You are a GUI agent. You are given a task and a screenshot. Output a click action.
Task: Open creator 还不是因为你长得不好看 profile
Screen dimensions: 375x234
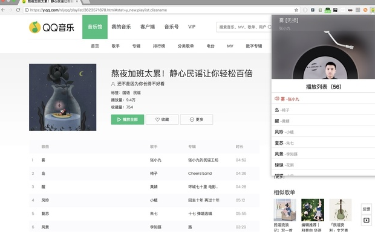[140, 84]
